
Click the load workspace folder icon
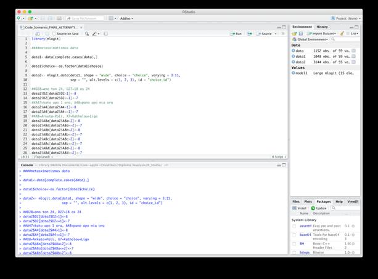294,33
